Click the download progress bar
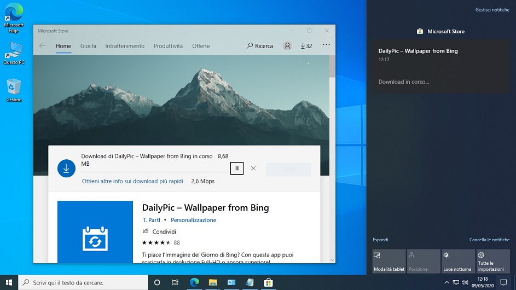Viewport: 516px width, 290px height. point(155,172)
